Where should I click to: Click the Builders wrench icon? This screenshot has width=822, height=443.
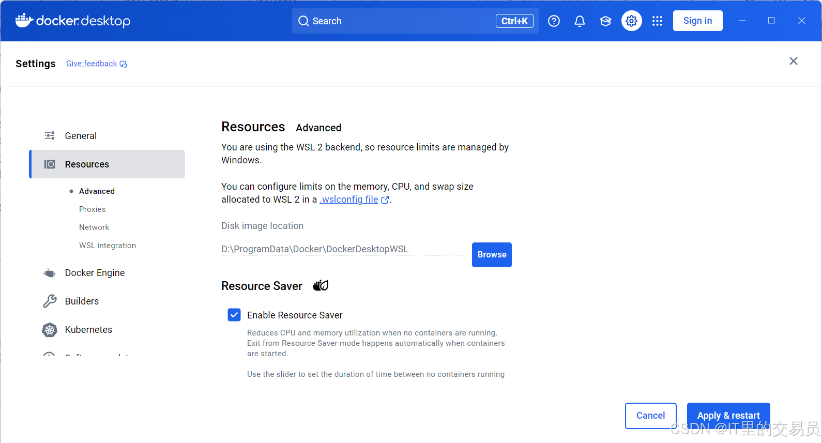point(50,301)
